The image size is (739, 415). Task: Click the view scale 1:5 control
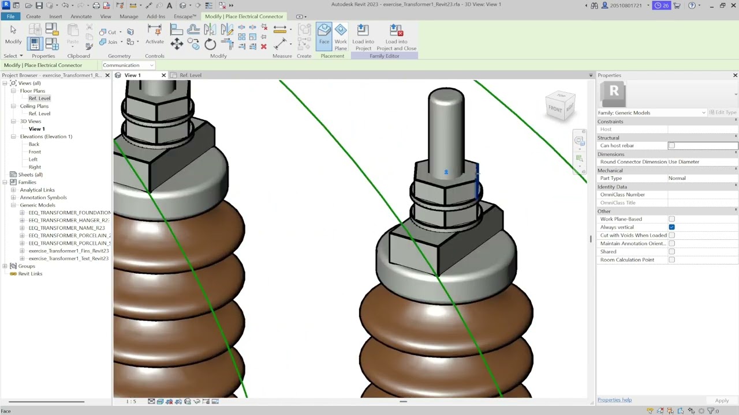[131, 401]
